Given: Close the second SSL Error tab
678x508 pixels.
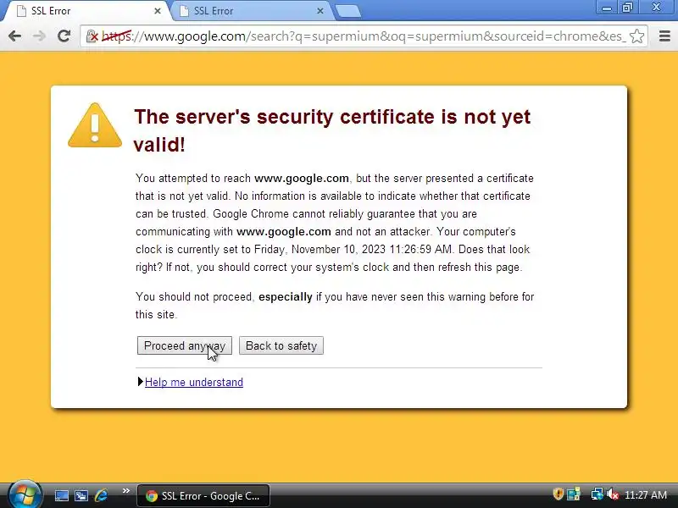Looking at the screenshot, I should click(x=320, y=11).
